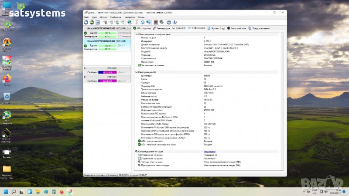Collapse the 'Конфигуриране по шума' section

(x=136, y=152)
